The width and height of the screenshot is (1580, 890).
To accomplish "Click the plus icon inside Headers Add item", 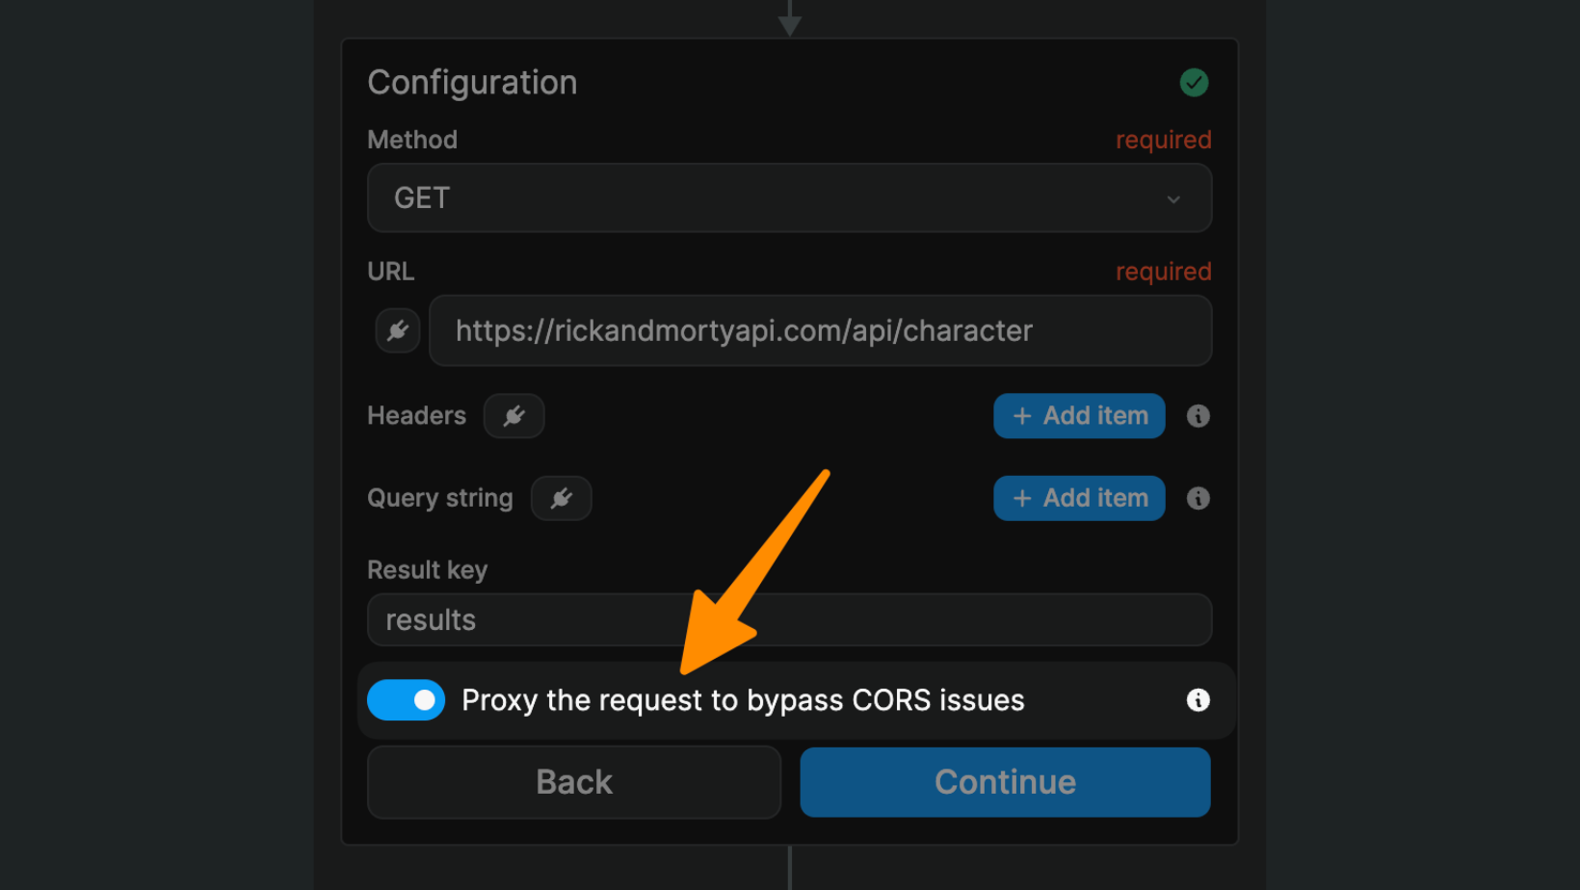I will (x=1023, y=415).
